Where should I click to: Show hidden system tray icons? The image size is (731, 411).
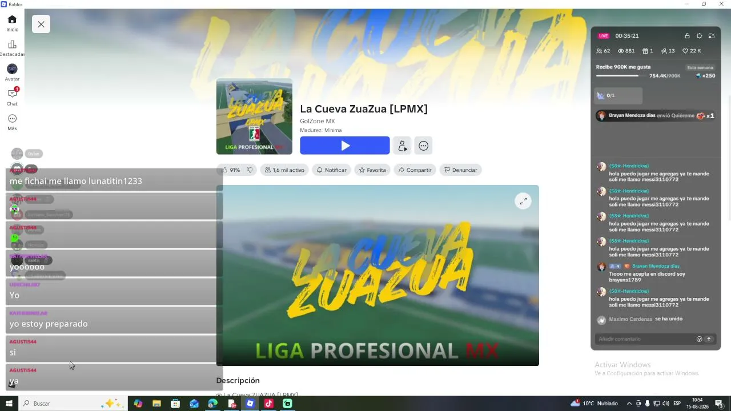click(x=629, y=404)
